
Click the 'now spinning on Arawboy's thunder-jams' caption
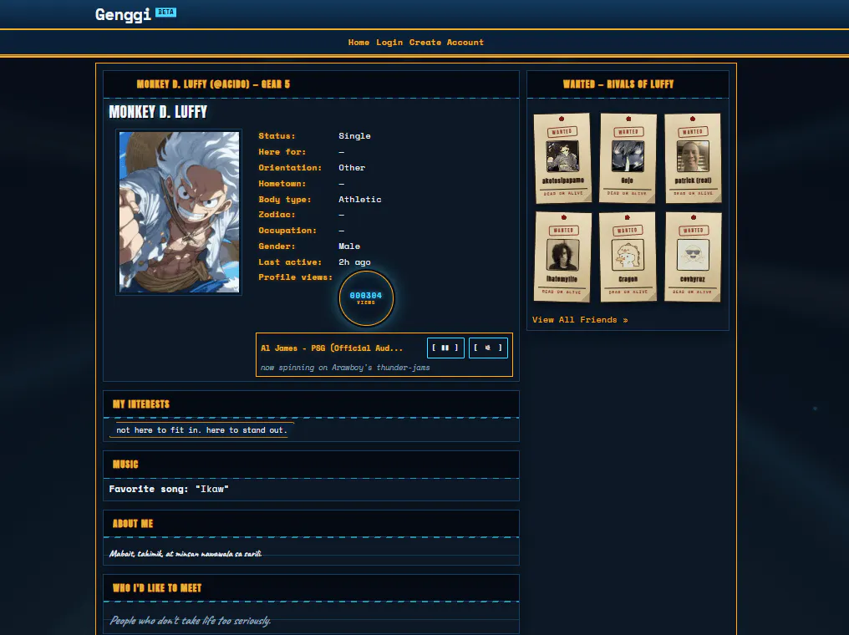[x=345, y=368]
